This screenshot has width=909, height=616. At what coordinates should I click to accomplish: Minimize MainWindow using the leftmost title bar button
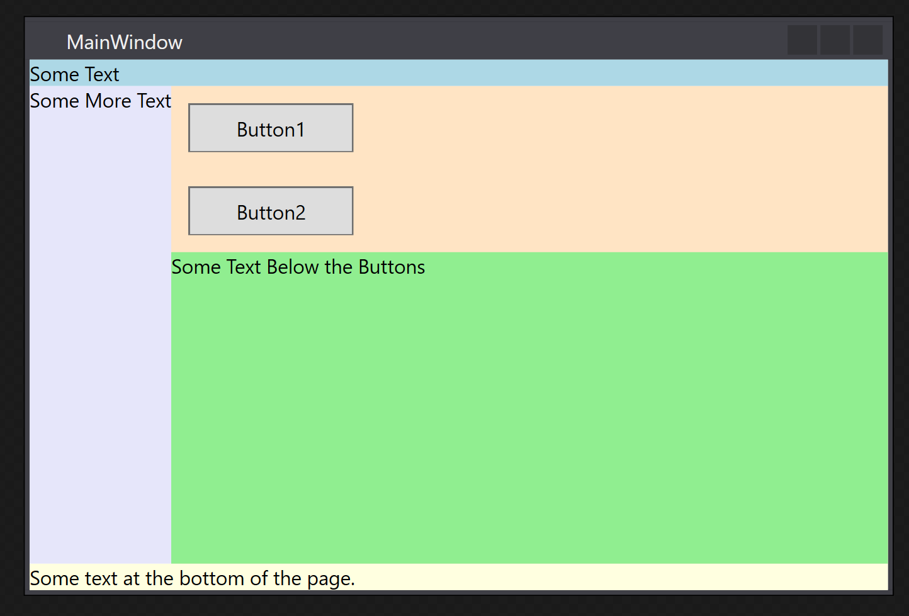[803, 40]
